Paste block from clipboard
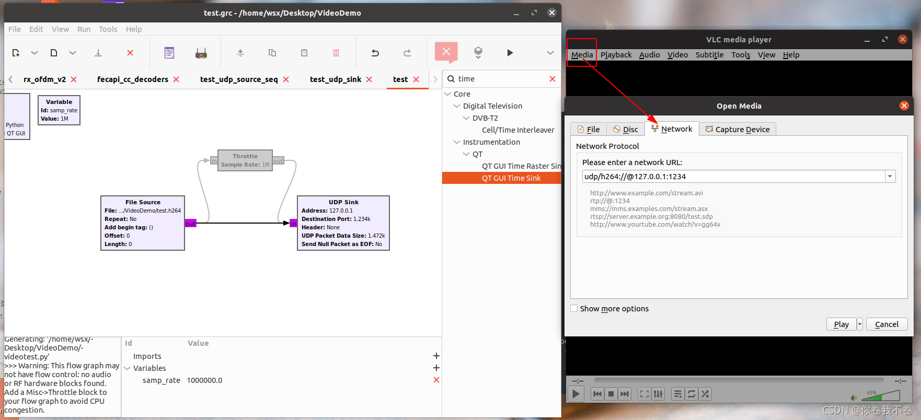 (304, 53)
